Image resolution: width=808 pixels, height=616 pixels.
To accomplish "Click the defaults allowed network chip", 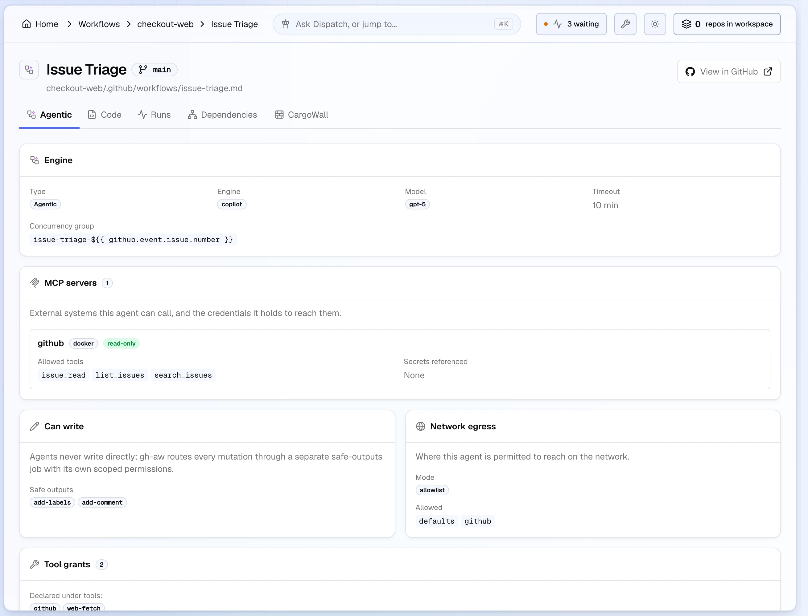I will point(437,521).
